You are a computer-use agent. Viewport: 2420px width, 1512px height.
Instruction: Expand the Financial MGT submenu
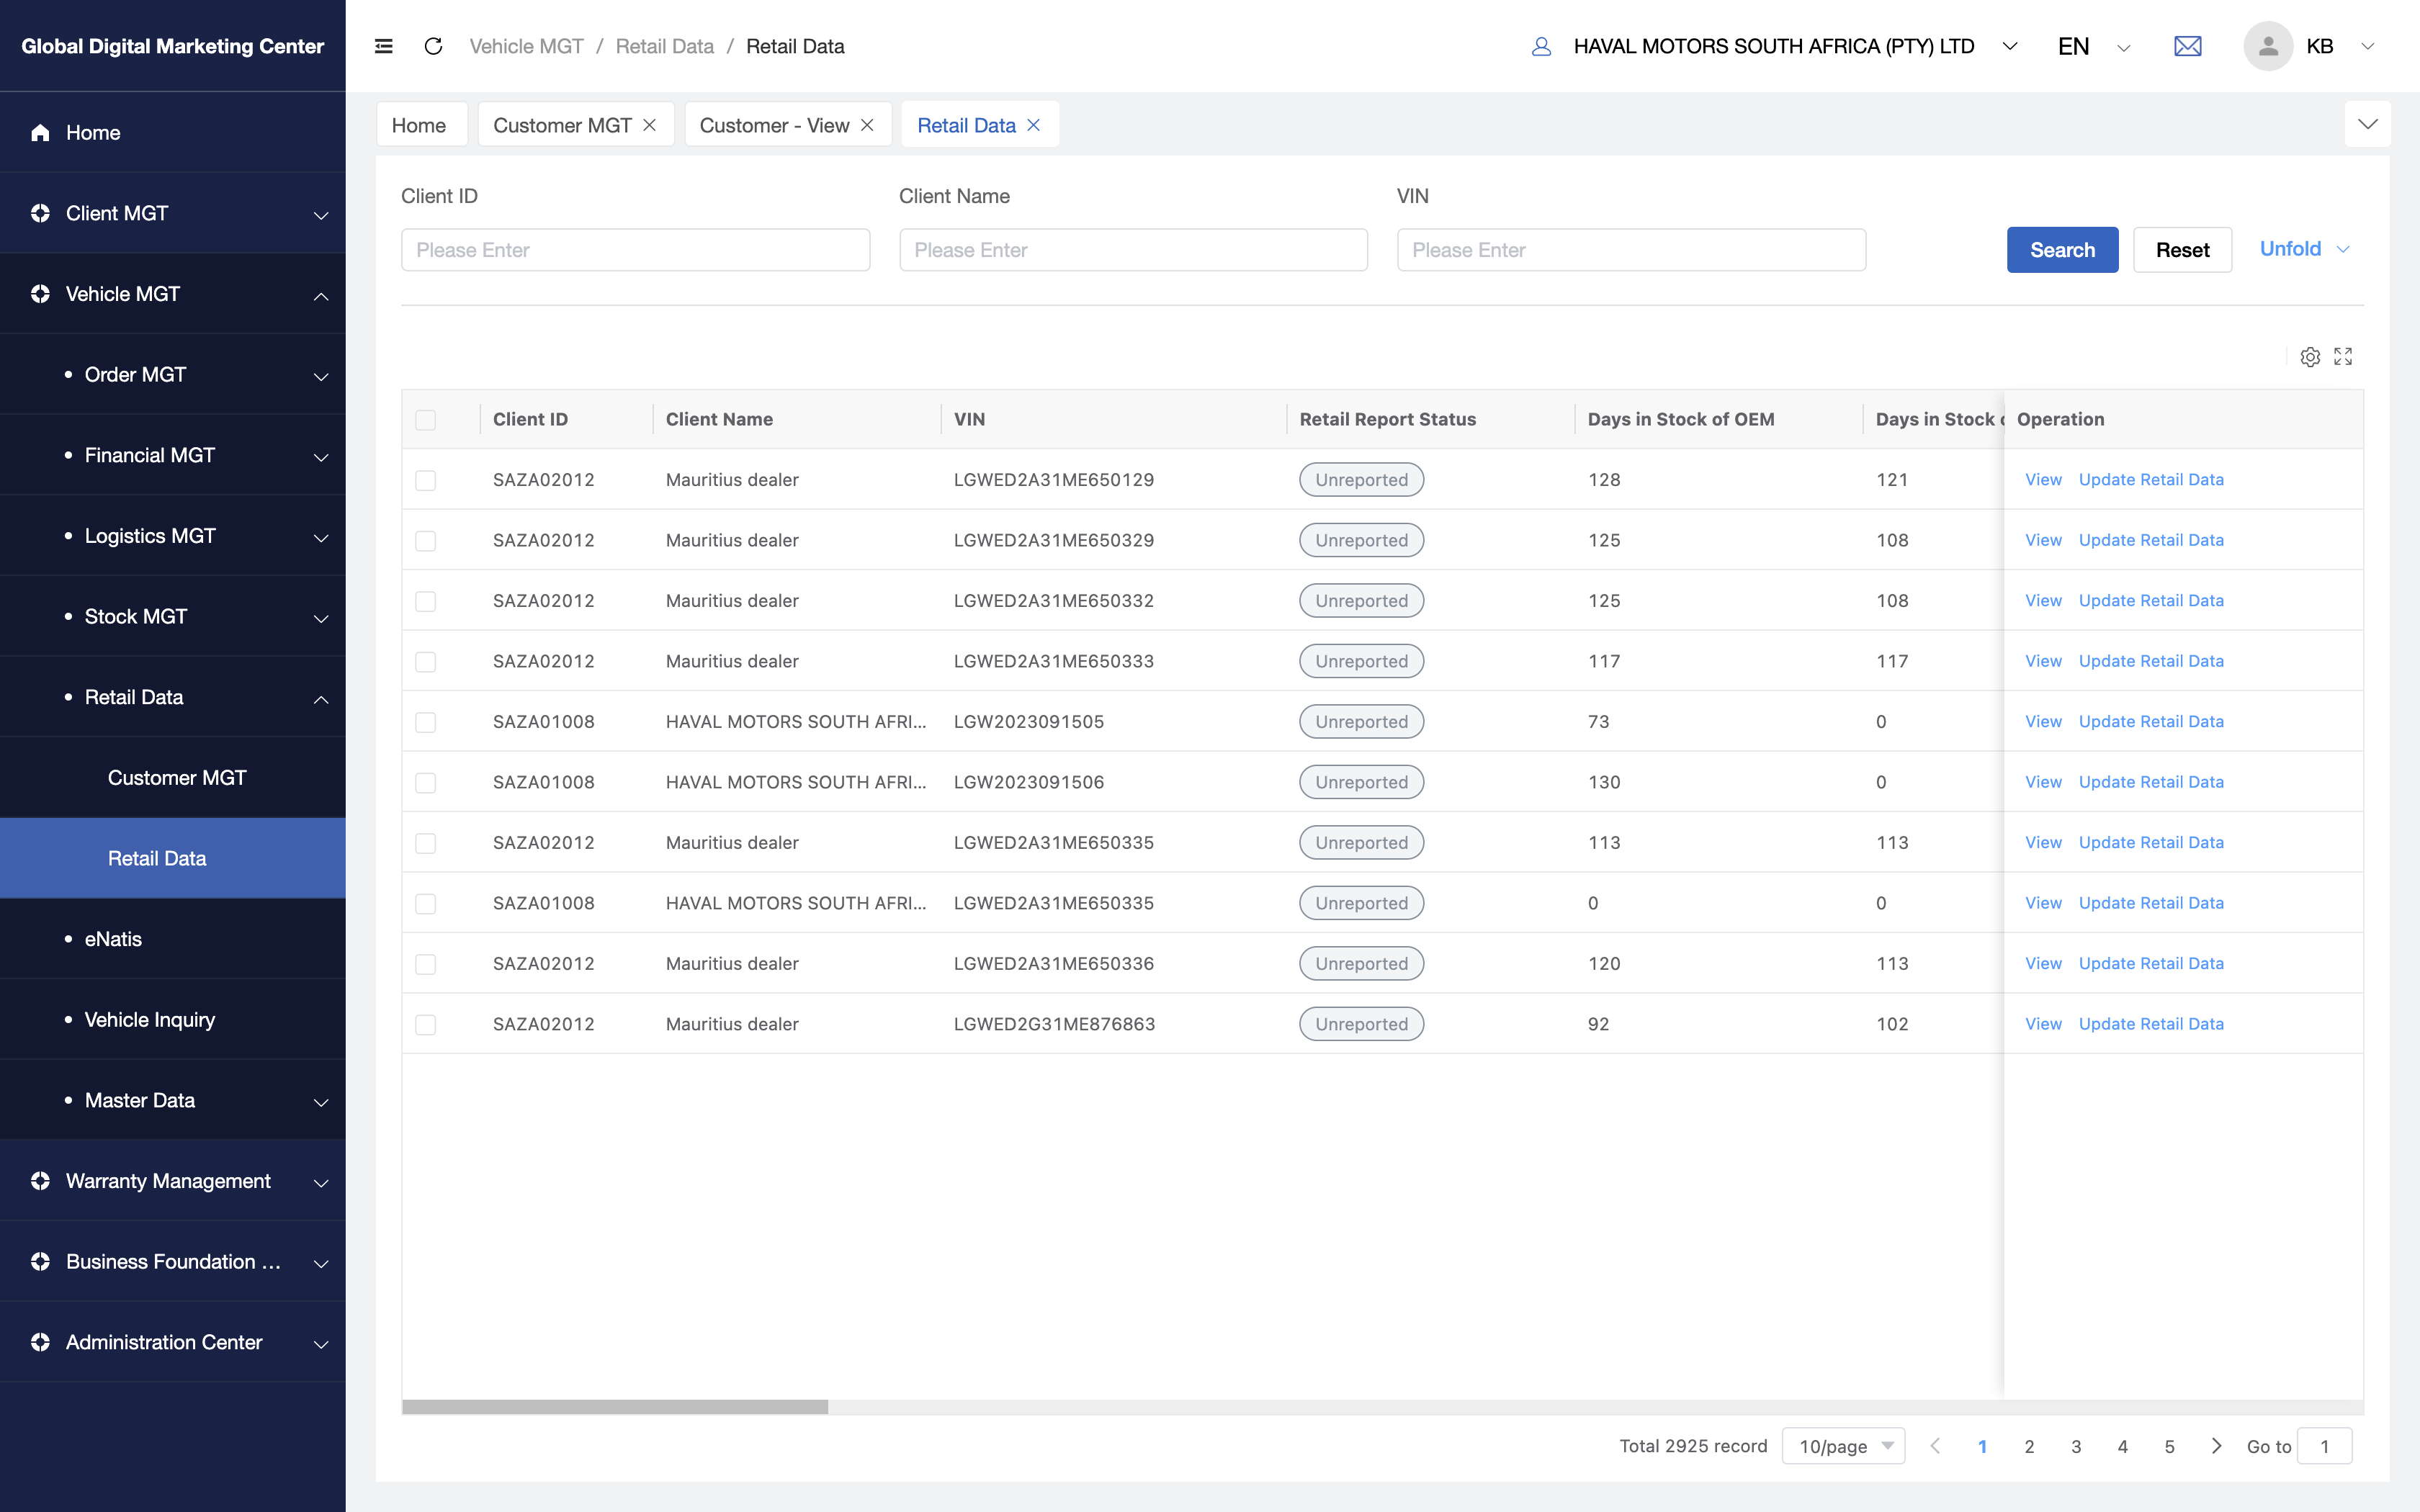coord(321,457)
